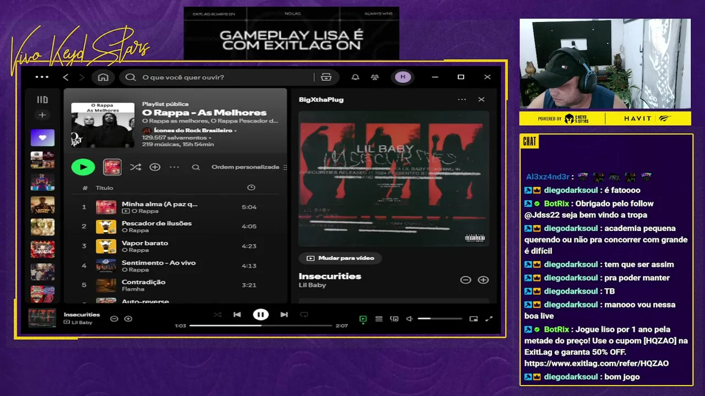Click the magnifier icon in search bar
Screen dimensions: 705x396
point(131,77)
